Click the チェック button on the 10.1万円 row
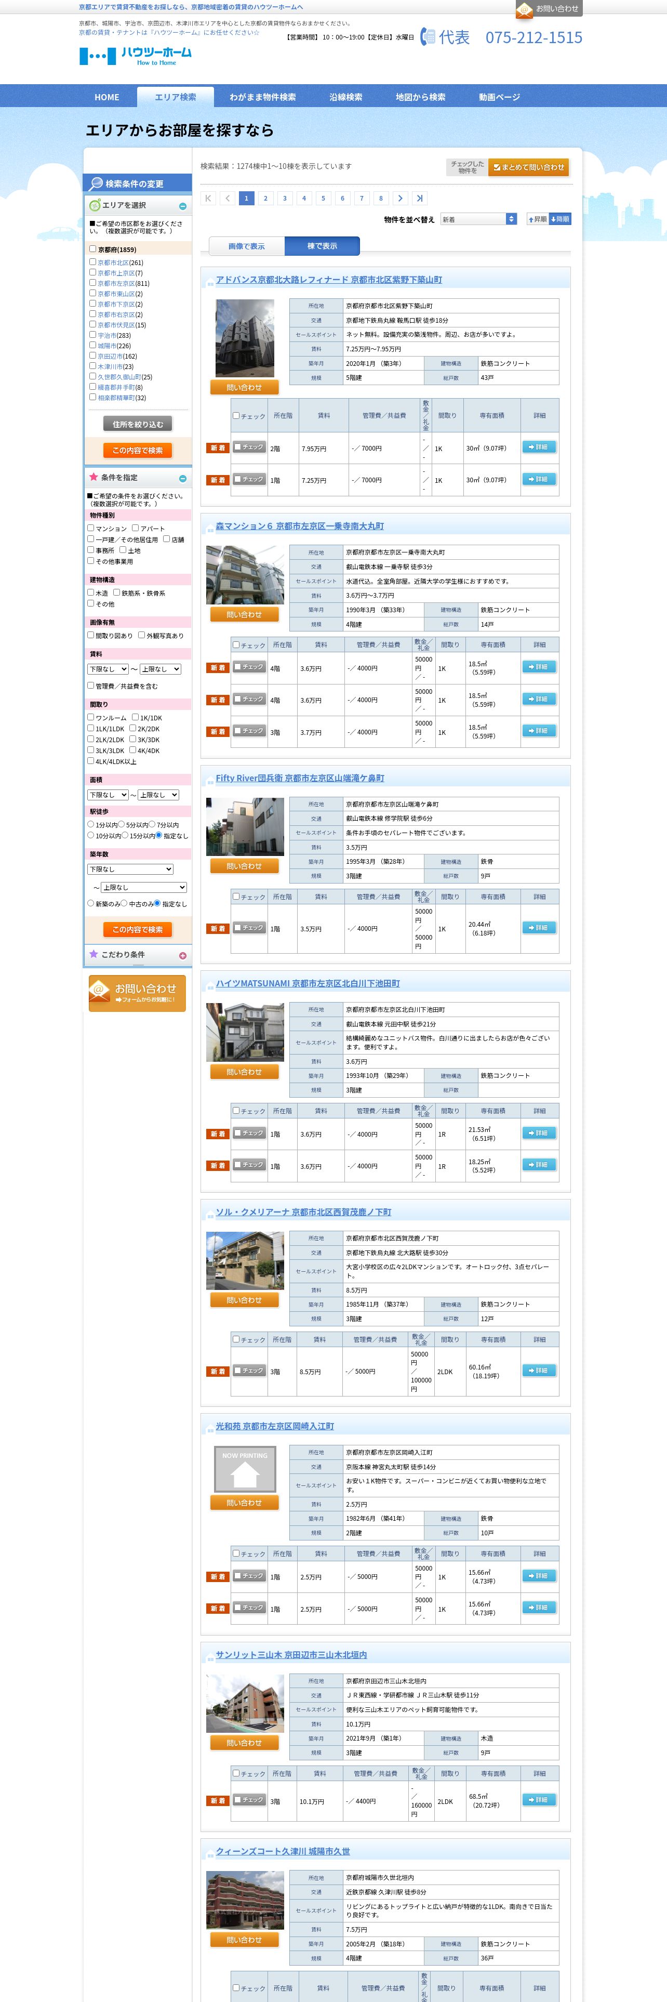Viewport: 667px width, 2002px height. click(x=249, y=1799)
